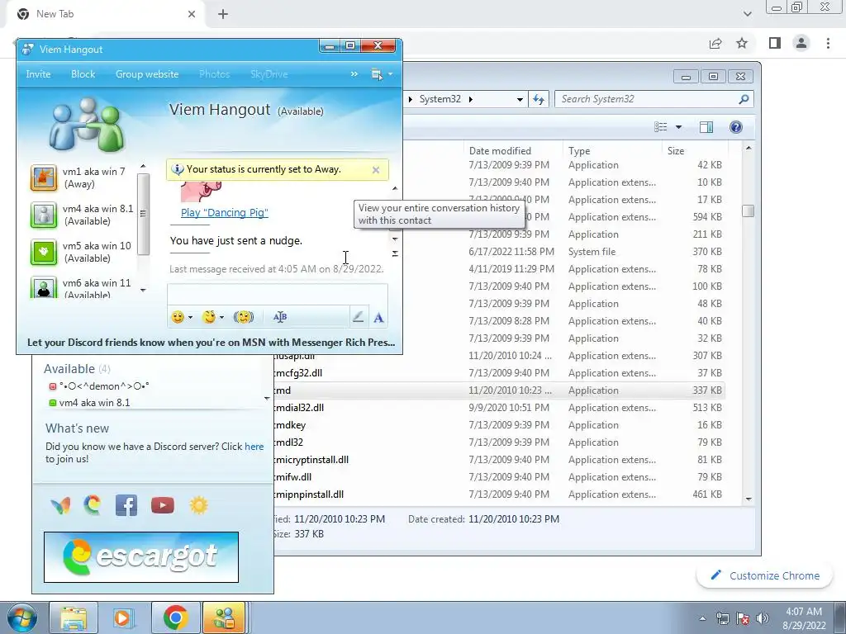
Task: Click SkyDrive in the Messenger toolbar
Action: click(x=269, y=74)
